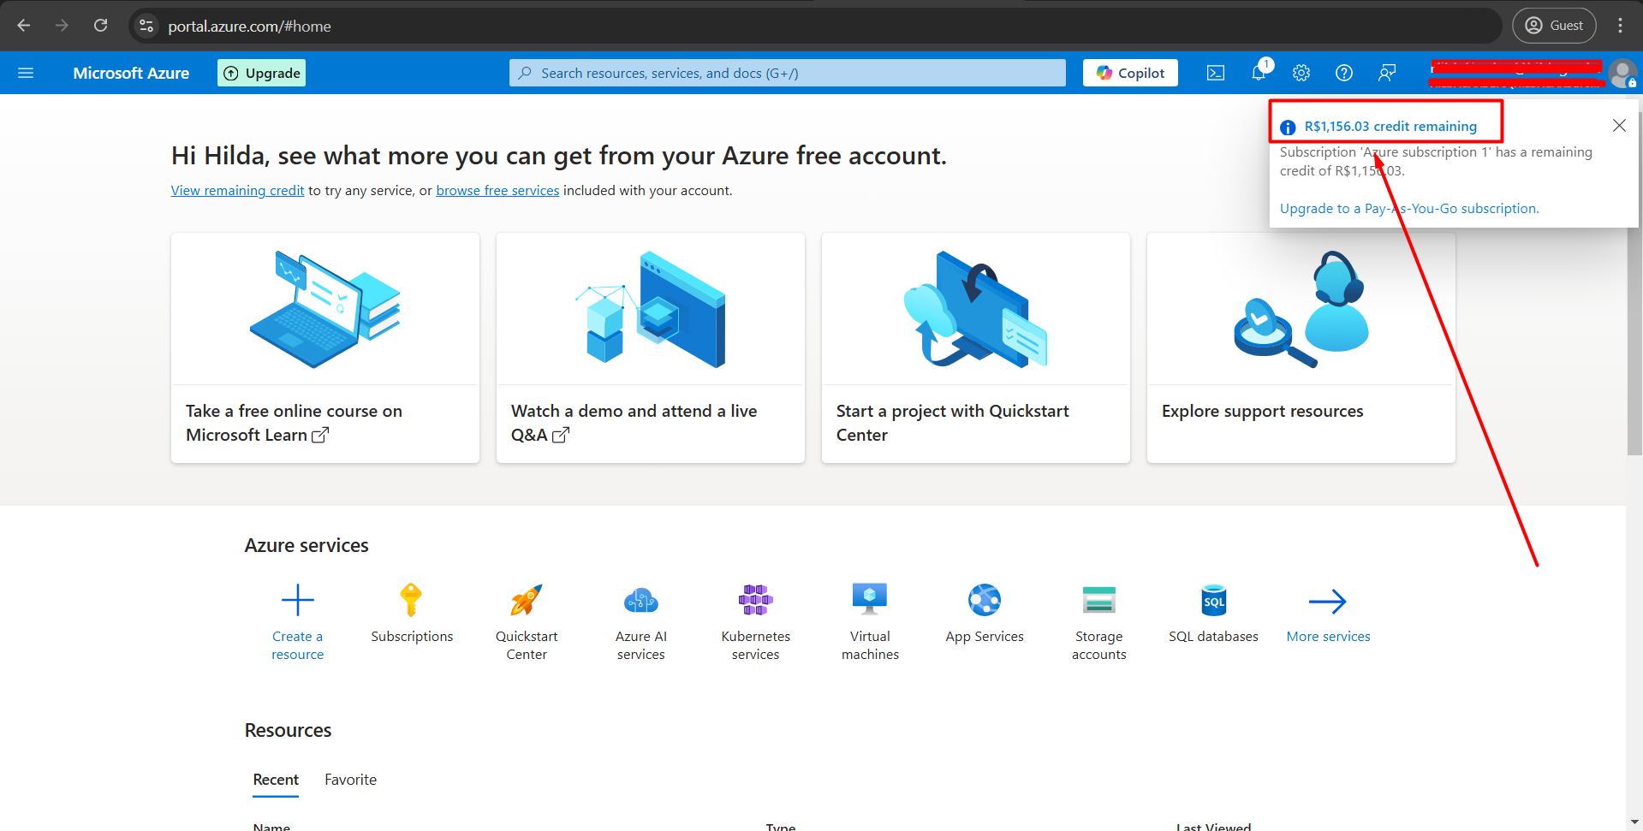The height and width of the screenshot is (831, 1643).
Task: Open portal Settings gear
Action: pos(1301,73)
